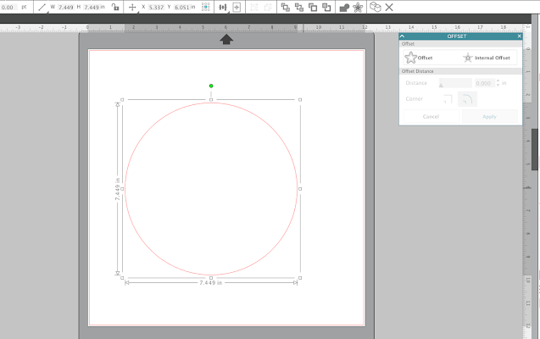Click the Distance value field 0.000
The height and width of the screenshot is (339, 540).
pyautogui.click(x=484, y=83)
